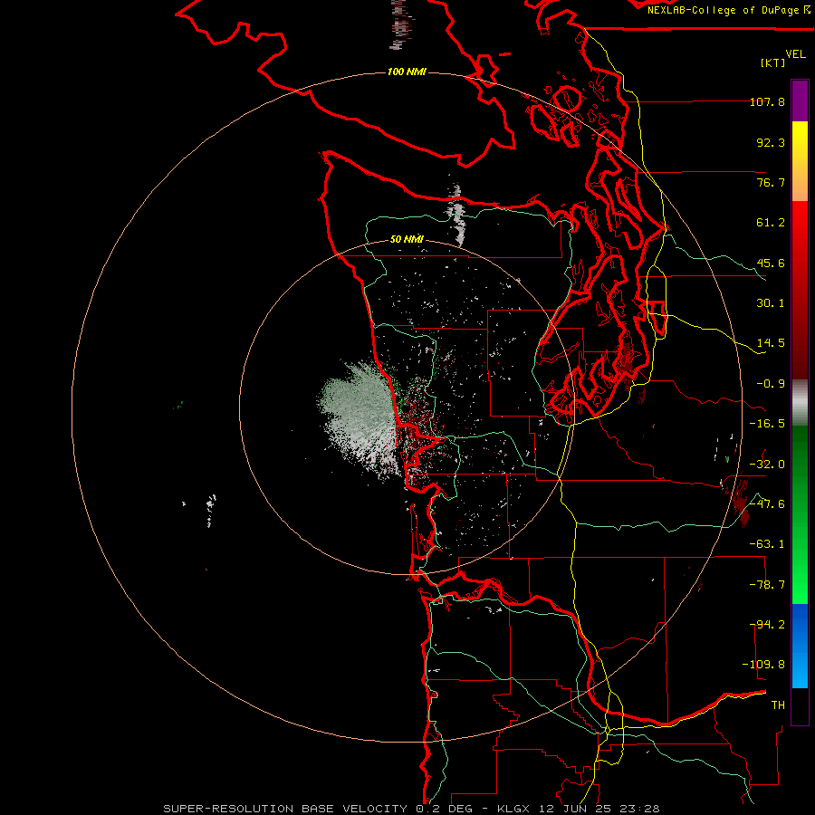Select the 61.2 velocity scale value

[x=771, y=223]
